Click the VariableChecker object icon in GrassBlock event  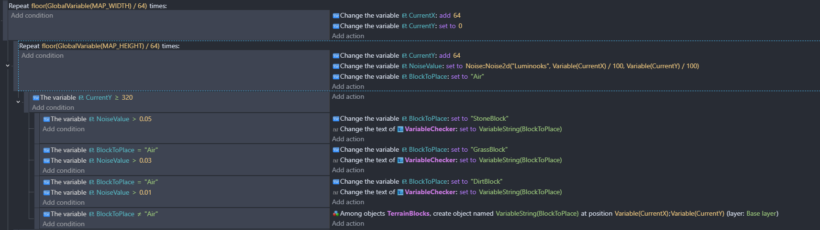pyautogui.click(x=400, y=160)
